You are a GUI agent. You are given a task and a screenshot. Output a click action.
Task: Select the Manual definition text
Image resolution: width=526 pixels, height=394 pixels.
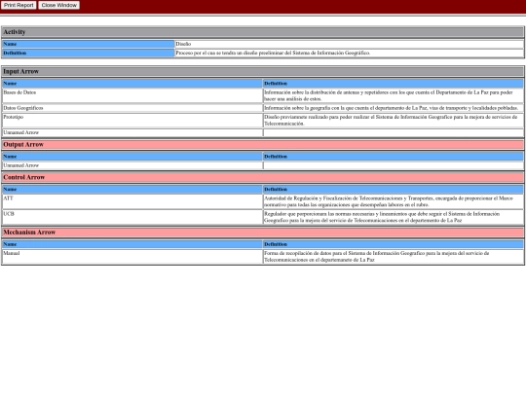tap(376, 256)
